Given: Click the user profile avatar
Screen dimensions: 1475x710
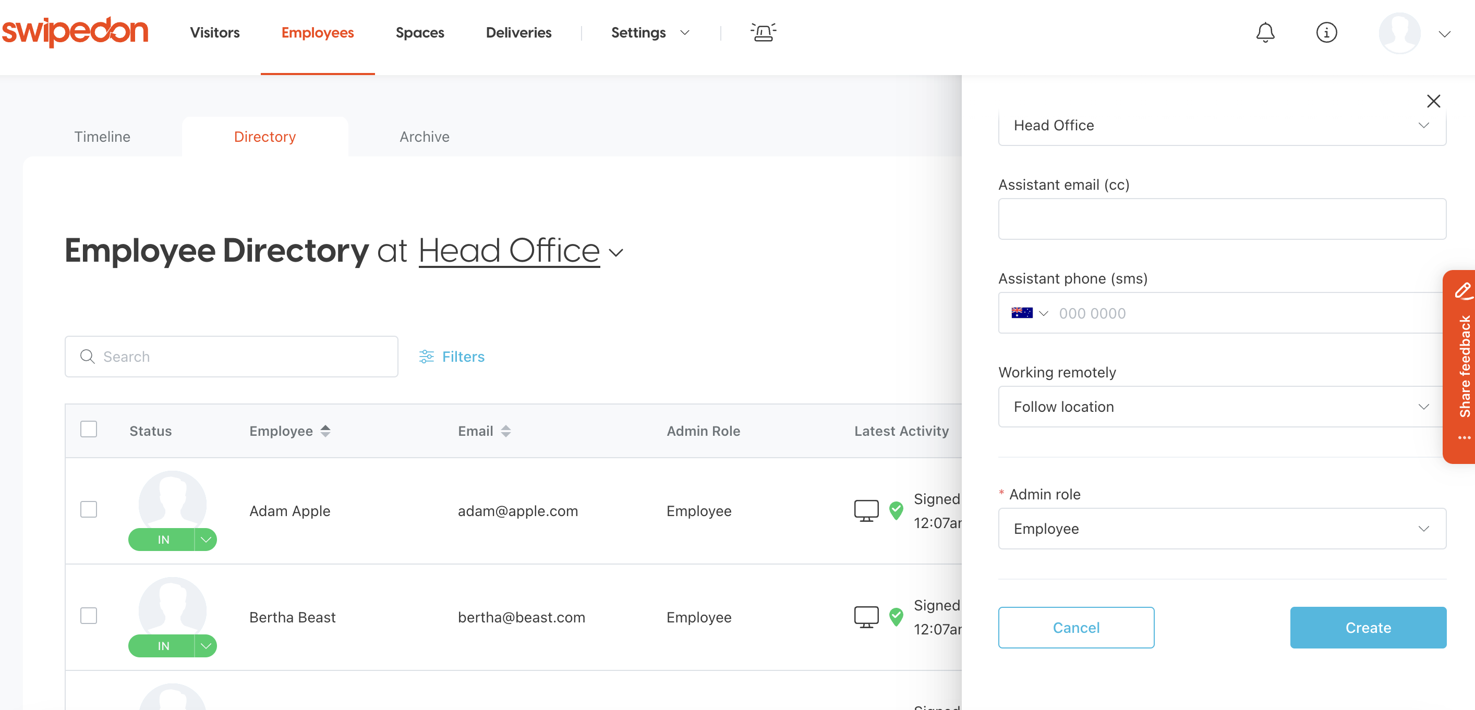Looking at the screenshot, I should tap(1399, 33).
